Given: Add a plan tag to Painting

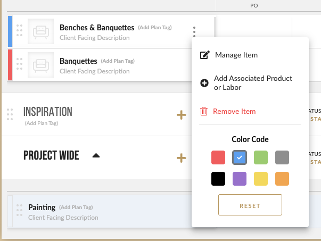Looking at the screenshot, I should click(x=76, y=207).
